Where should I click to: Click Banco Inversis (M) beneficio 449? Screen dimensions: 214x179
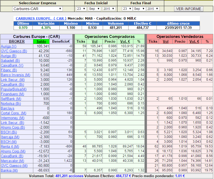coord(69,75)
